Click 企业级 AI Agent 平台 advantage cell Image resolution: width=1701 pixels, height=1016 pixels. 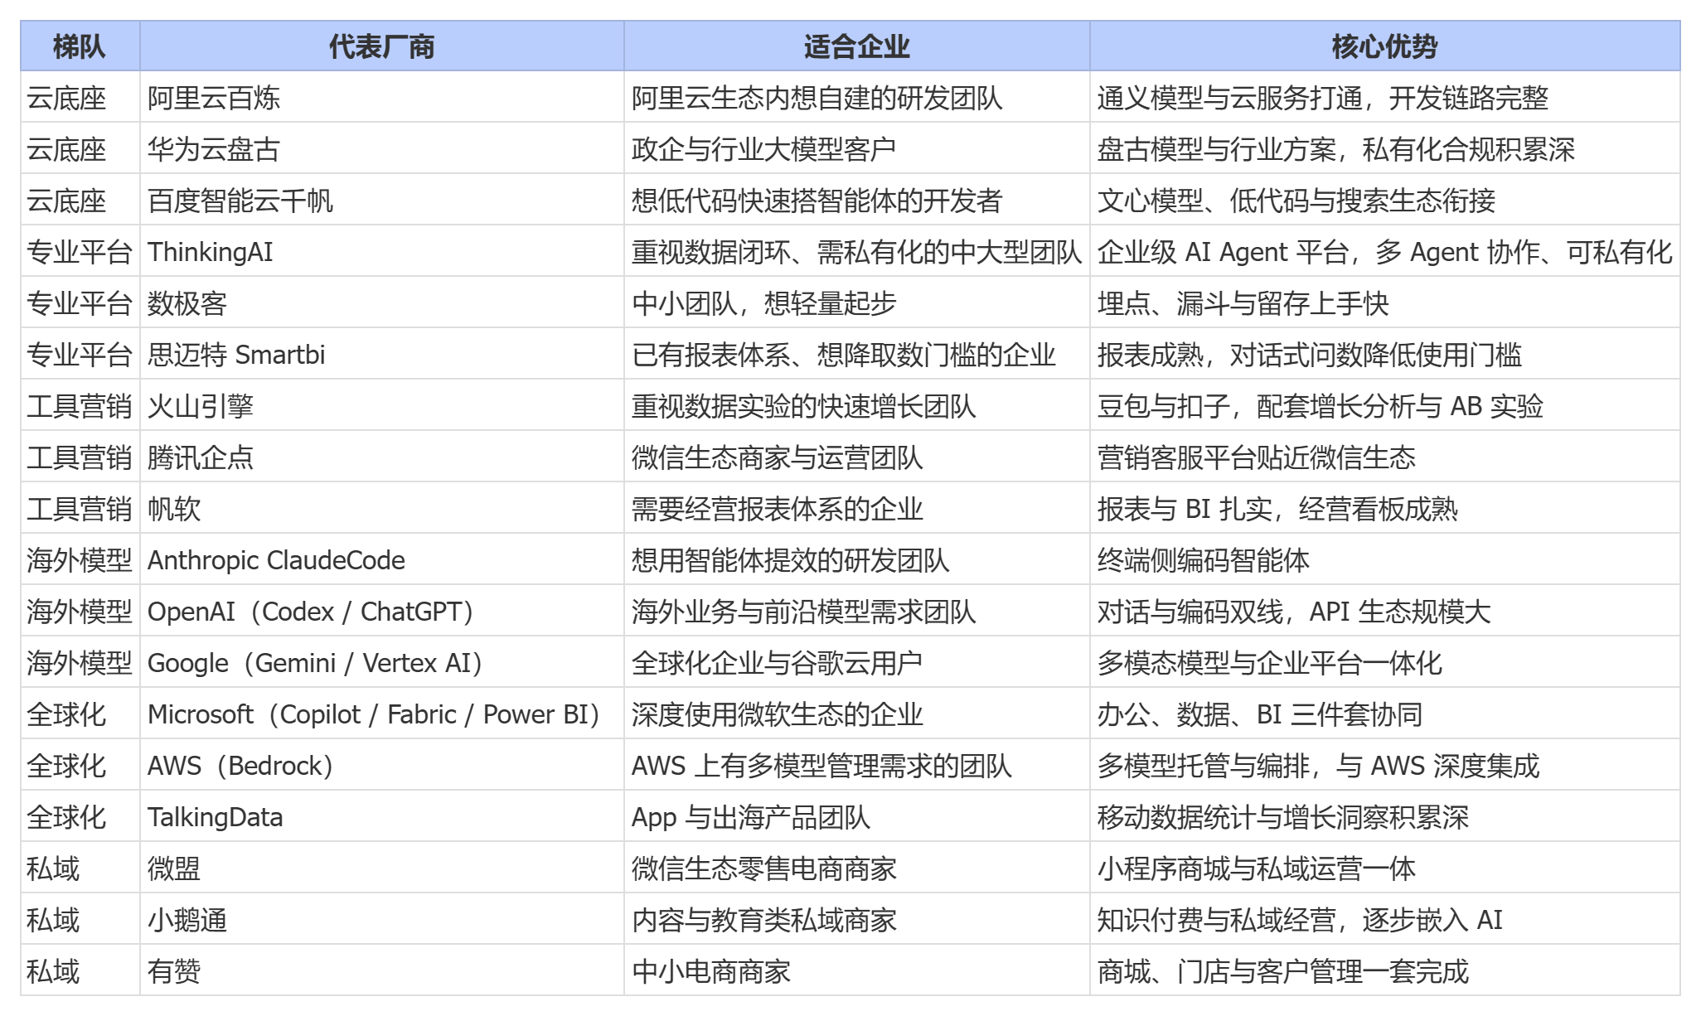(x=1385, y=251)
